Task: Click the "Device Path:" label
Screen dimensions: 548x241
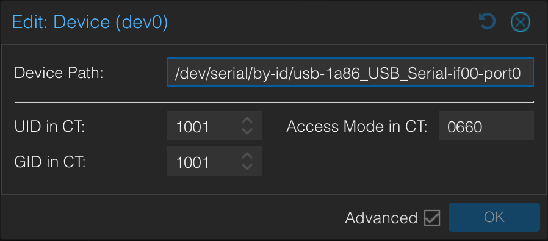Action: [x=59, y=73]
